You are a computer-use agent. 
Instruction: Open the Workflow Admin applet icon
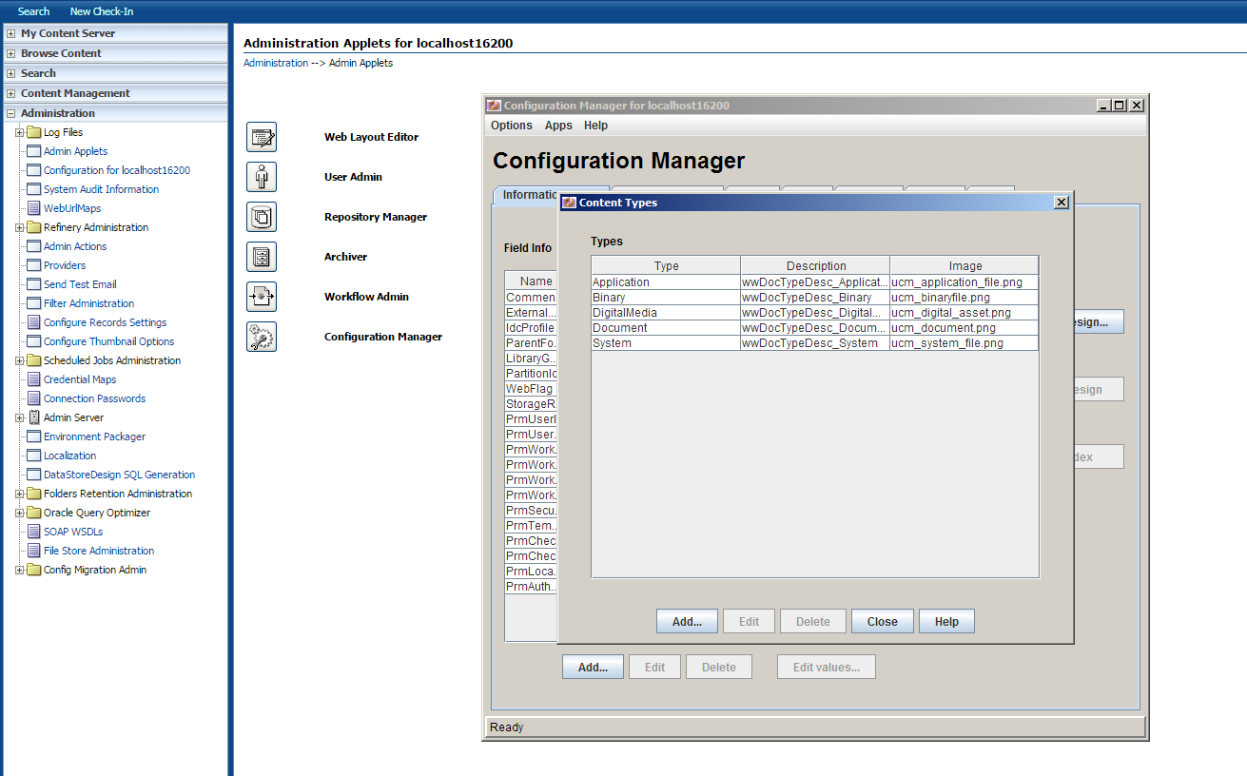pos(262,297)
